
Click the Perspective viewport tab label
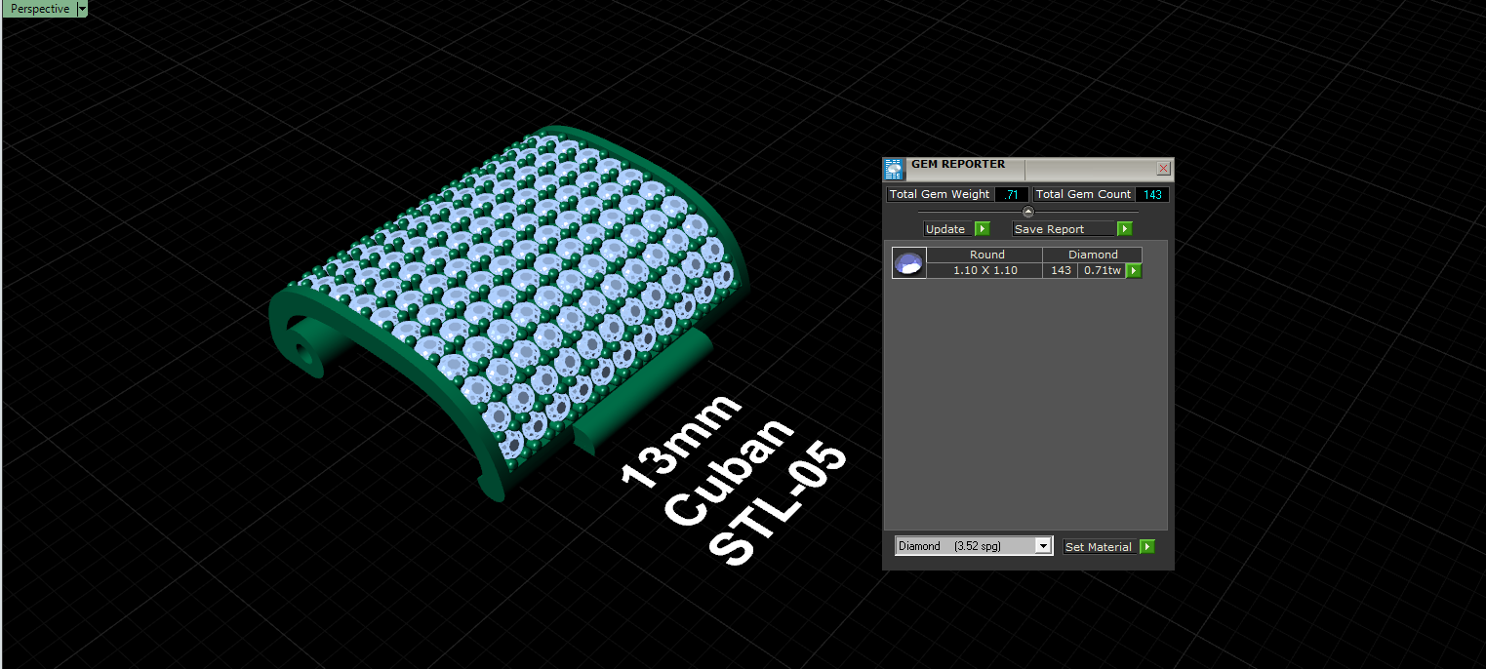40,9
